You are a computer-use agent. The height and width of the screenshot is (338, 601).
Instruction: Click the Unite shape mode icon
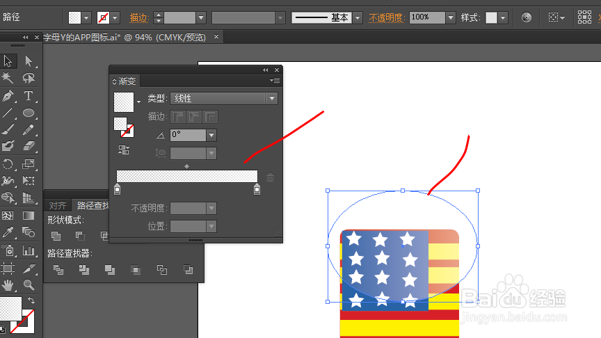click(x=56, y=236)
